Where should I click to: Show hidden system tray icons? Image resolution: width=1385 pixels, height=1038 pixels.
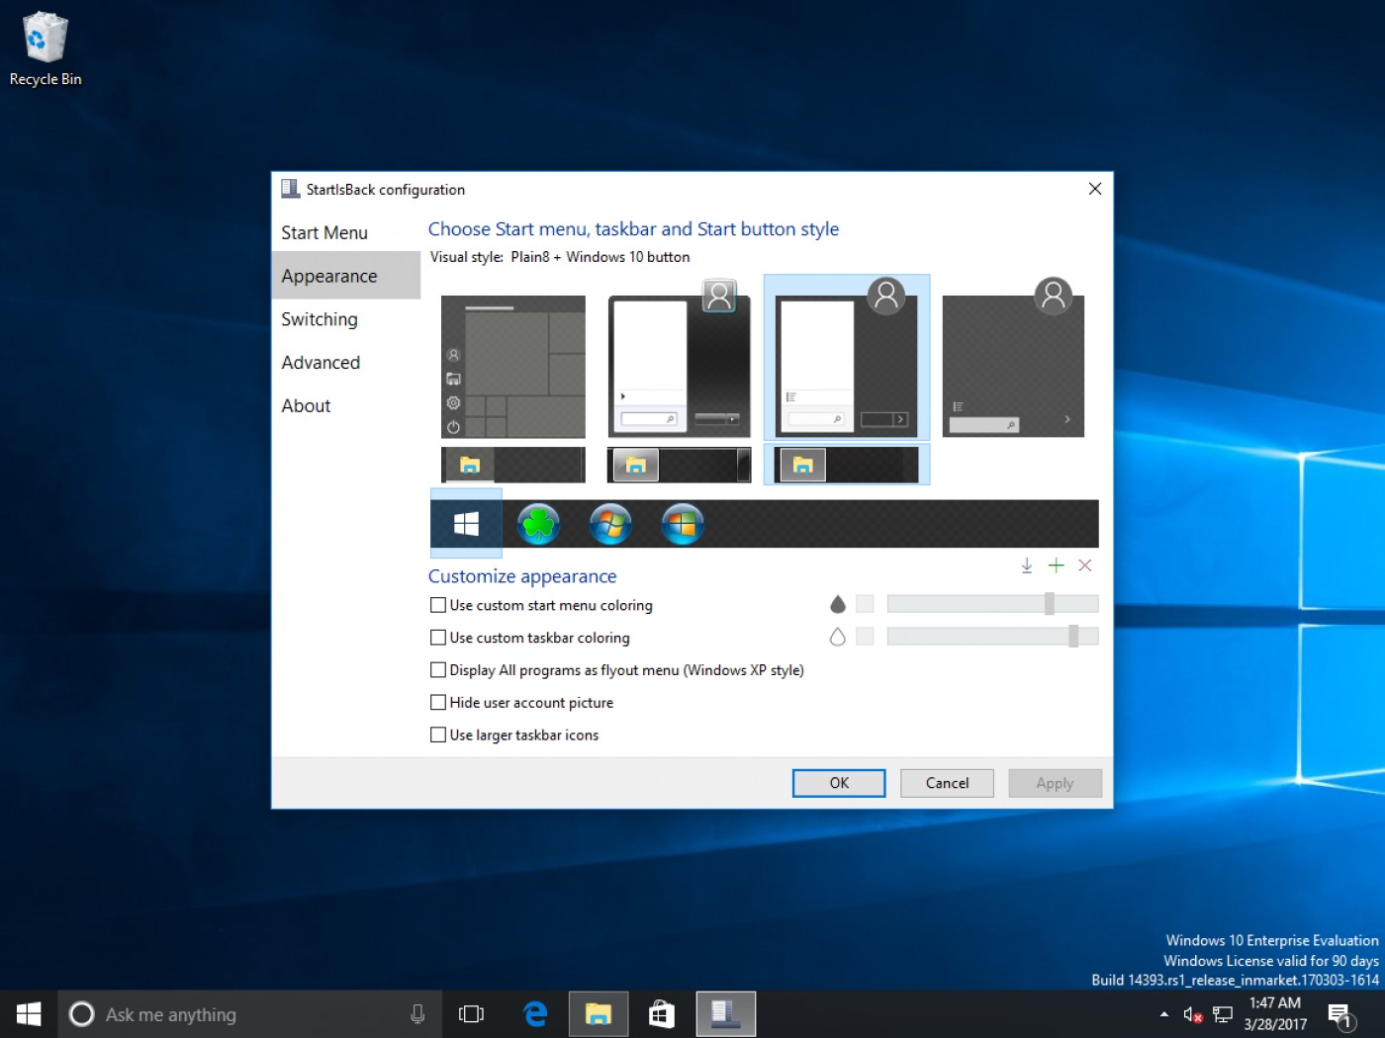(x=1163, y=1014)
